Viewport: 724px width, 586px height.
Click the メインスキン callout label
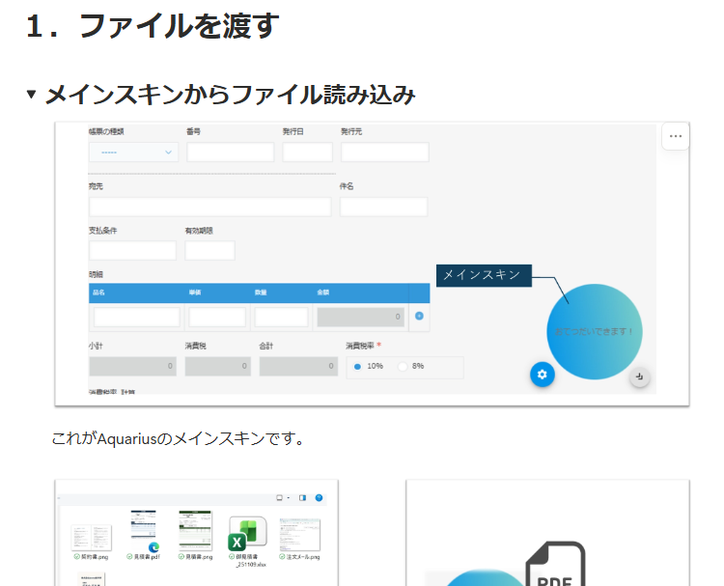coord(484,275)
